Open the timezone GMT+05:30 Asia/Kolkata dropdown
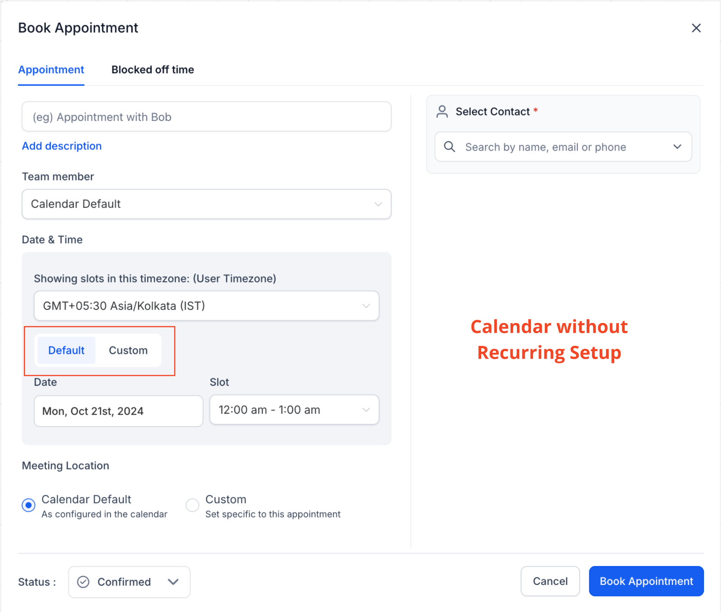The image size is (721, 612). click(206, 306)
